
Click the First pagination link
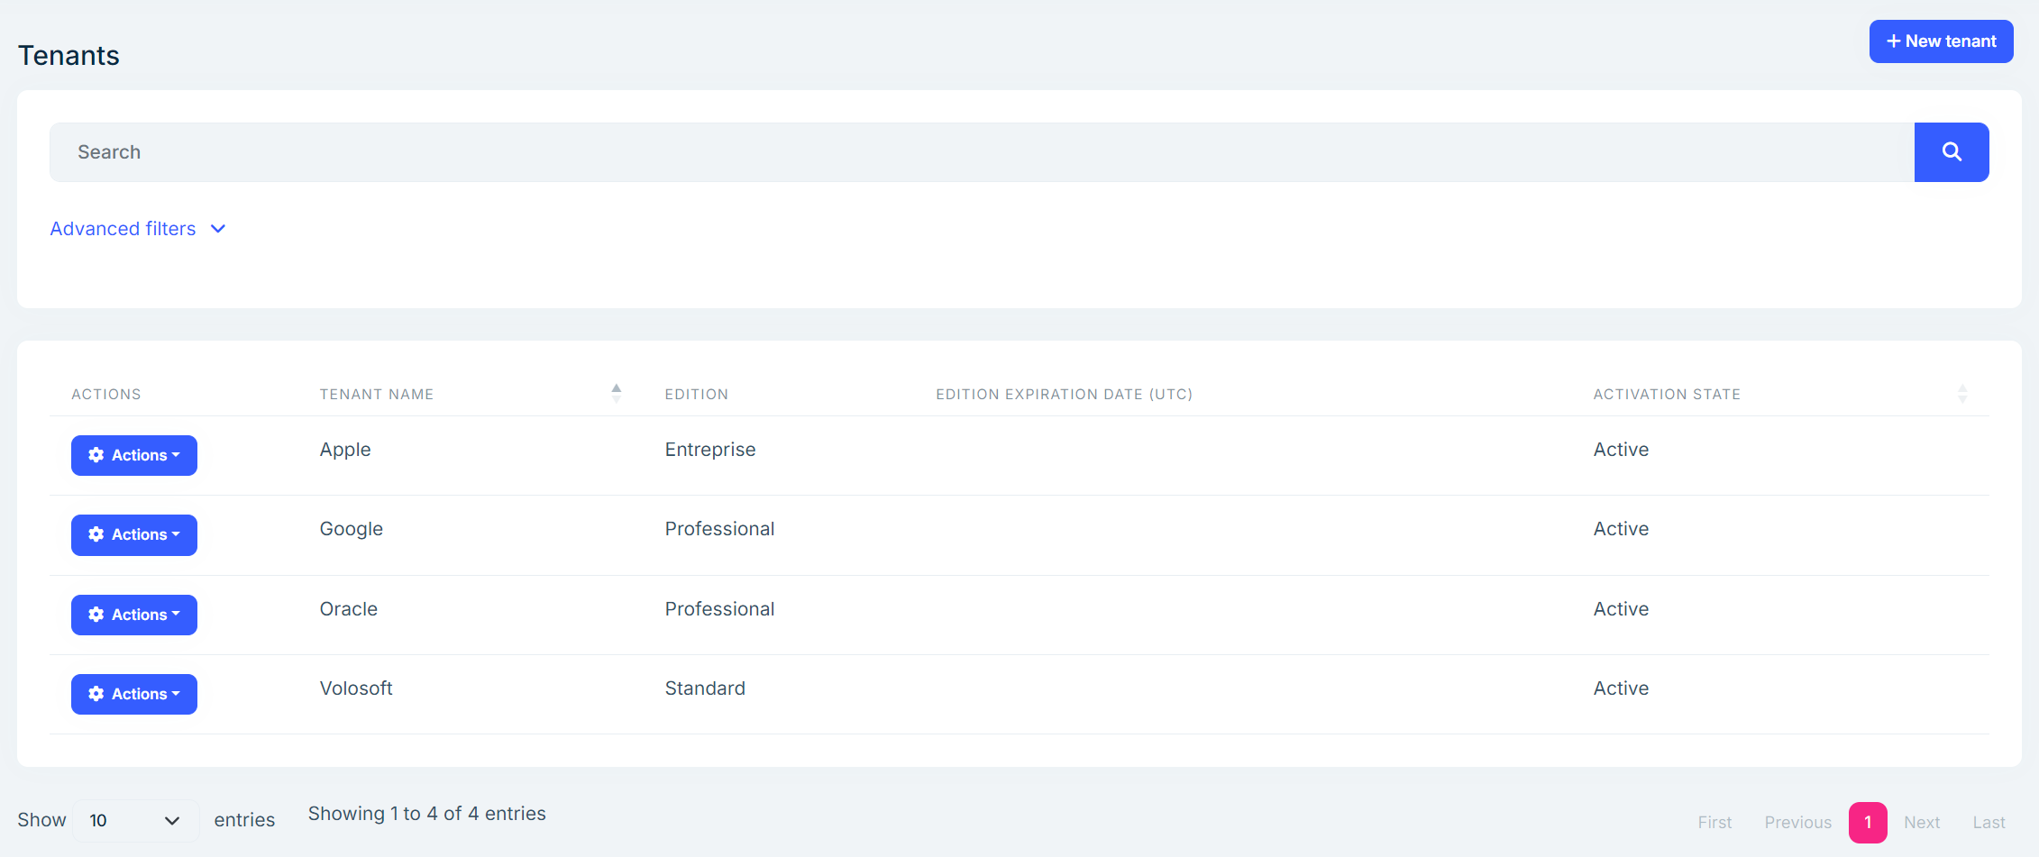1714,822
